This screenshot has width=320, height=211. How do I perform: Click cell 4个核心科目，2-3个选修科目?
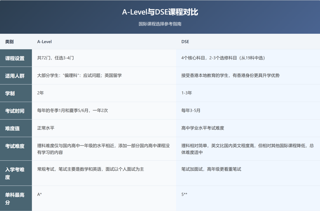tap(248, 58)
